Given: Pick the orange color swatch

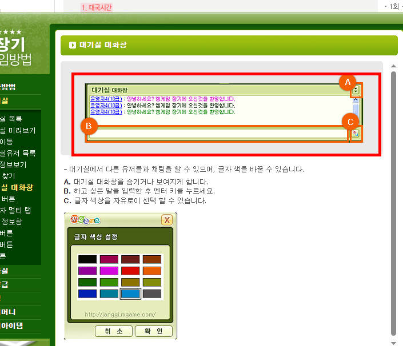Looking at the screenshot, I should point(152,271).
